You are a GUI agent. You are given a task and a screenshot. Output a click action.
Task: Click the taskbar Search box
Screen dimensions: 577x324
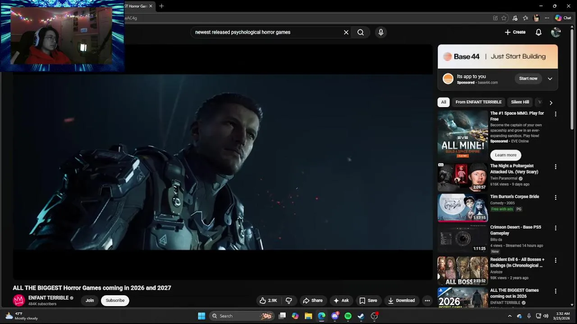coord(242,316)
